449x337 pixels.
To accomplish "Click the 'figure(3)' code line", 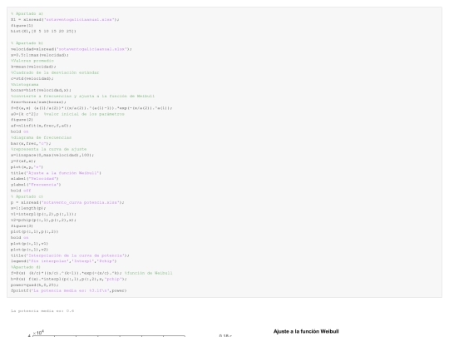I will [x=22, y=226].
